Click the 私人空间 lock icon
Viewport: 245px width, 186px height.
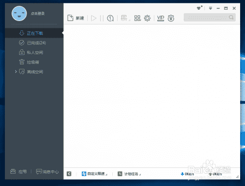point(22,52)
